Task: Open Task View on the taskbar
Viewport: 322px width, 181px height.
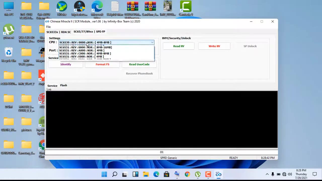Action: click(125, 174)
